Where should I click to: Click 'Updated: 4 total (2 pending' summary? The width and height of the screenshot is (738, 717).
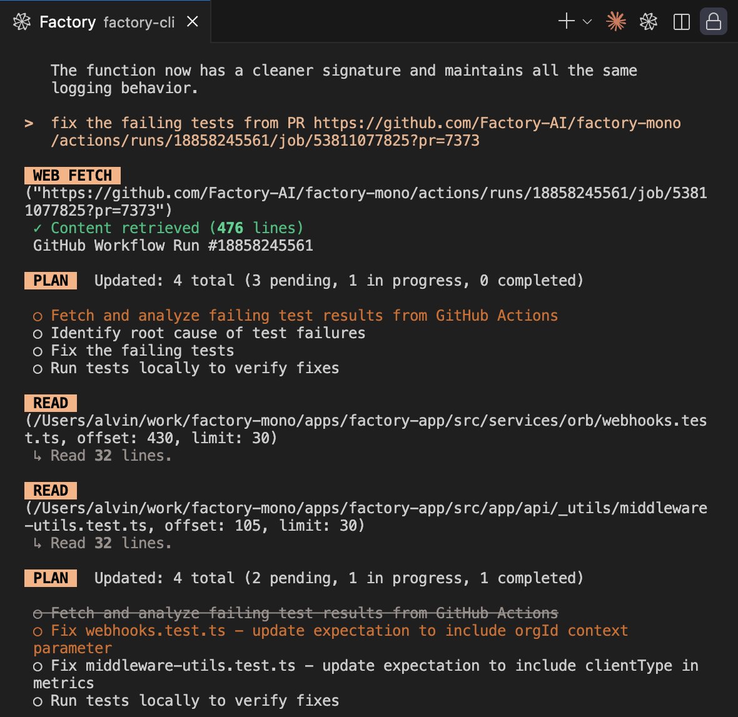pos(339,578)
